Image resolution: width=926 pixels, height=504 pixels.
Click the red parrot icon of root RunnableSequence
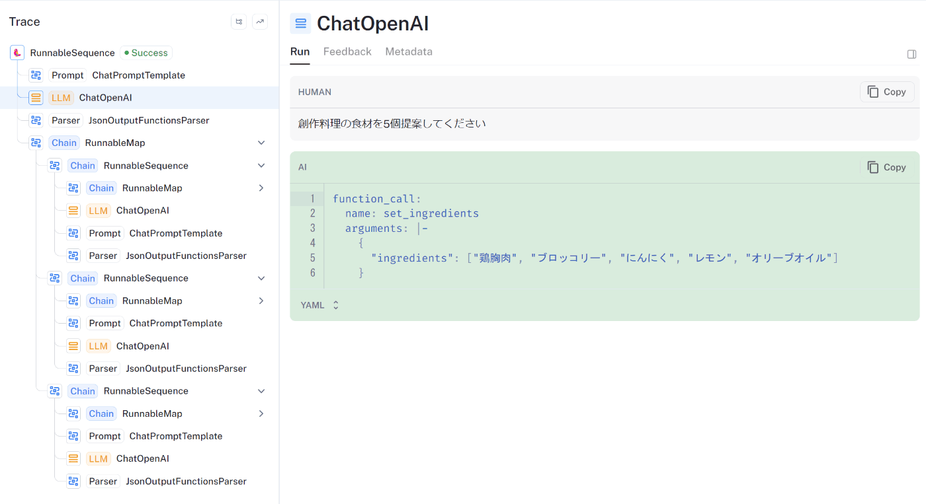pos(17,53)
